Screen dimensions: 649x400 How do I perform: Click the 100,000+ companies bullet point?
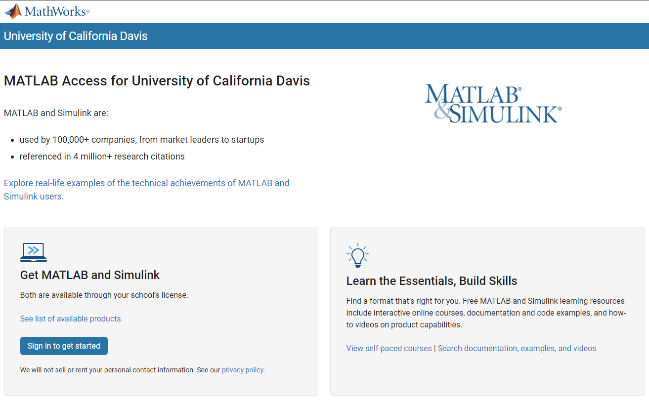click(x=142, y=140)
